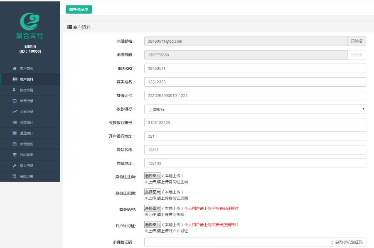Click the line chart icon for 交易记录
374x248 pixels.
coord(15,112)
